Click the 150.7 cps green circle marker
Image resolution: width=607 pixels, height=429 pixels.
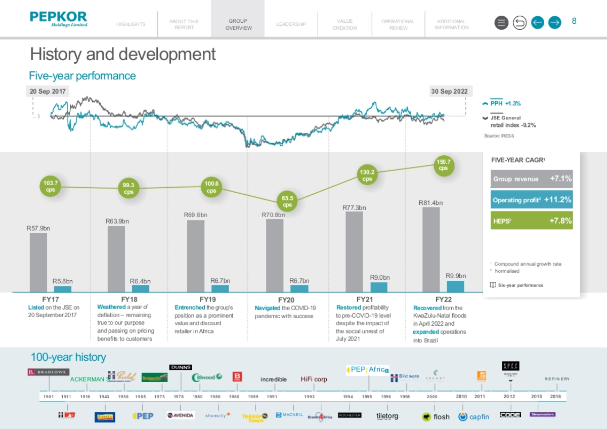443,165
